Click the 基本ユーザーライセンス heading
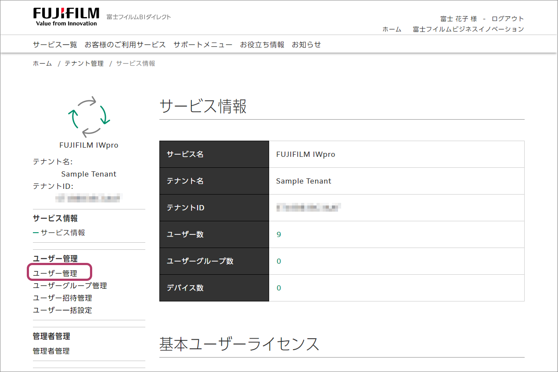This screenshot has width=558, height=372. click(x=239, y=344)
